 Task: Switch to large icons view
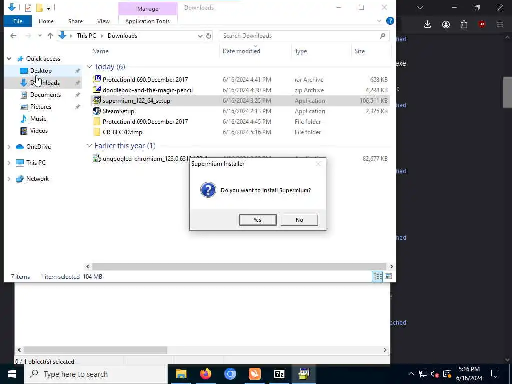tap(388, 277)
